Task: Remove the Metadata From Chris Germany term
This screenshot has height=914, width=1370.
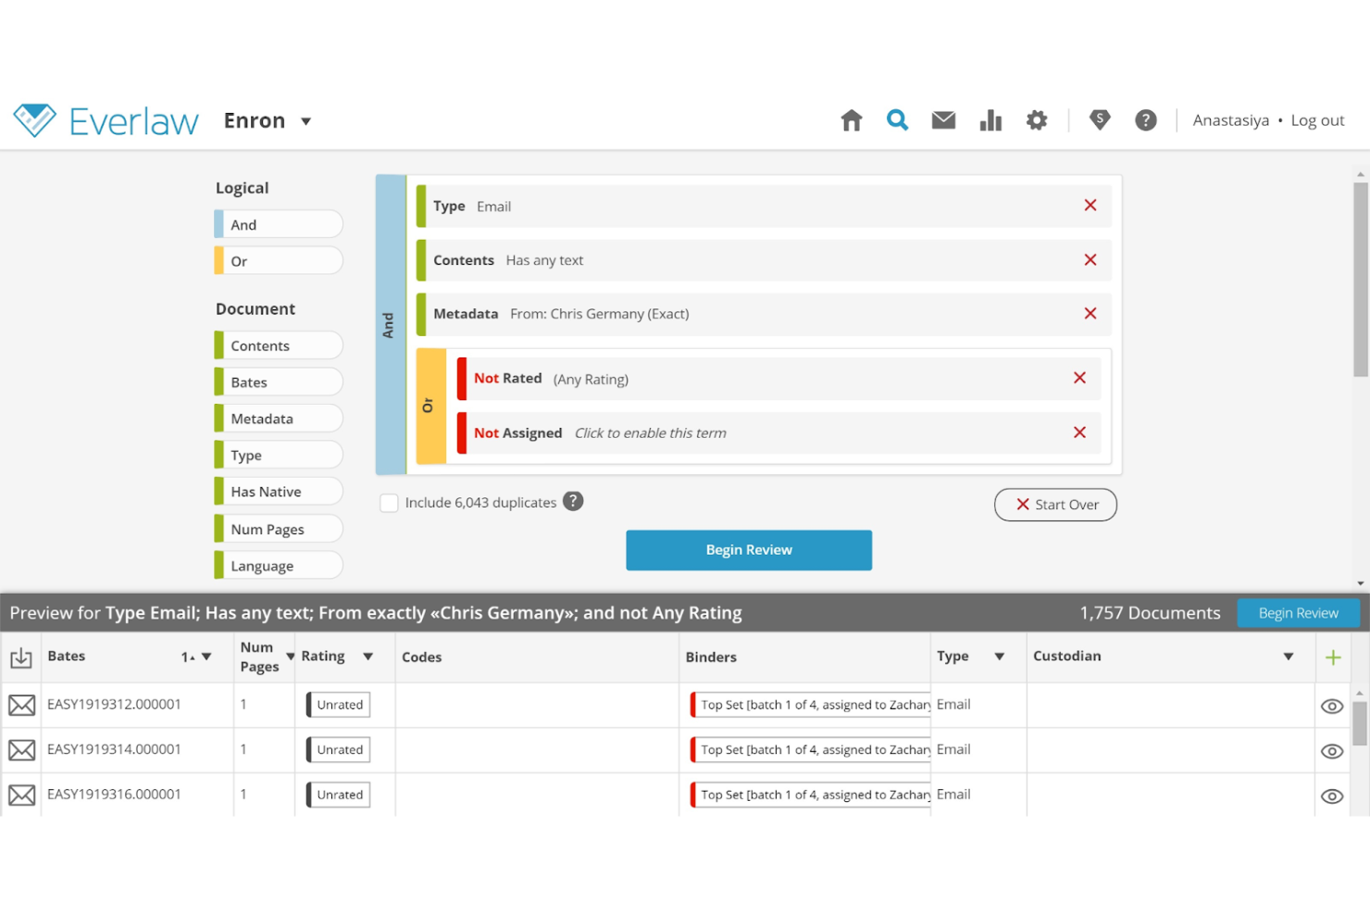Action: click(1090, 314)
